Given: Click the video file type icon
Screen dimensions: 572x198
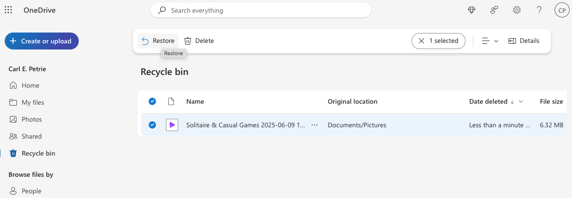Looking at the screenshot, I should pyautogui.click(x=172, y=125).
